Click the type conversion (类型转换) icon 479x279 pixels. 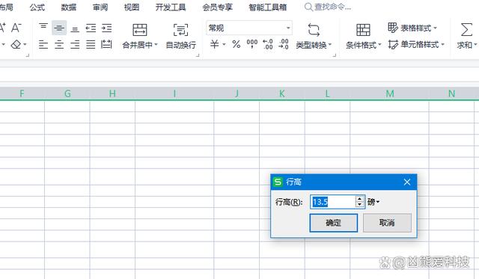314,30
